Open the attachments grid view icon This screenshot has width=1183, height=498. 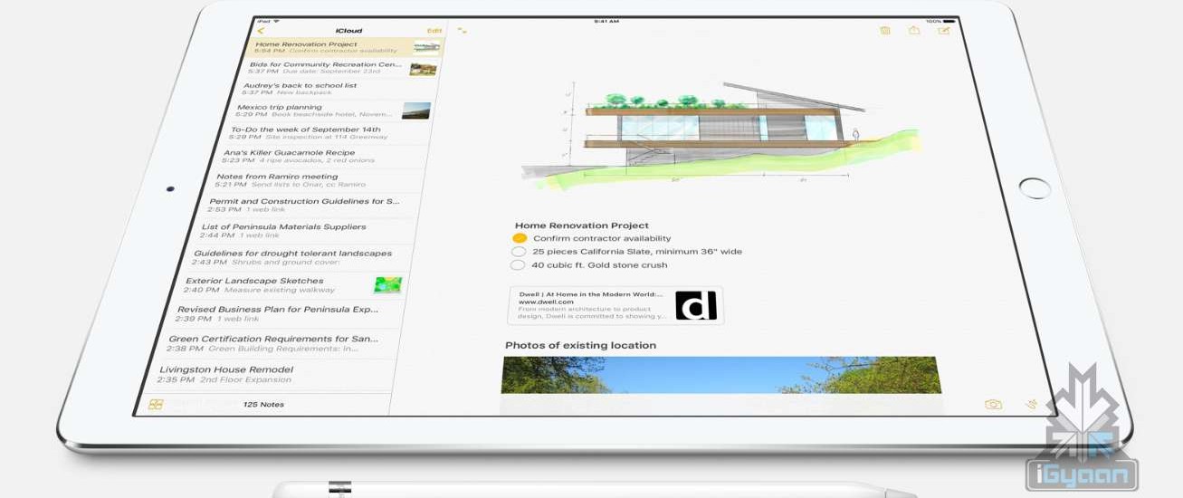coord(156,405)
